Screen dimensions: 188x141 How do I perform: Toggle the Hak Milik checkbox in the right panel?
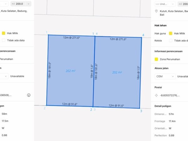(x=171, y=33)
